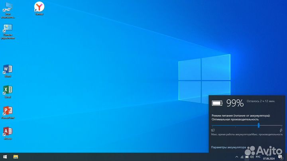
Task: Open the Параметры аккумулятора link
Action: tap(228, 147)
